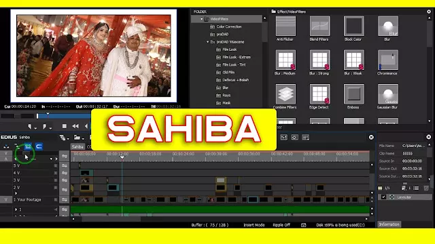Click the Rewind playback button

point(75,126)
